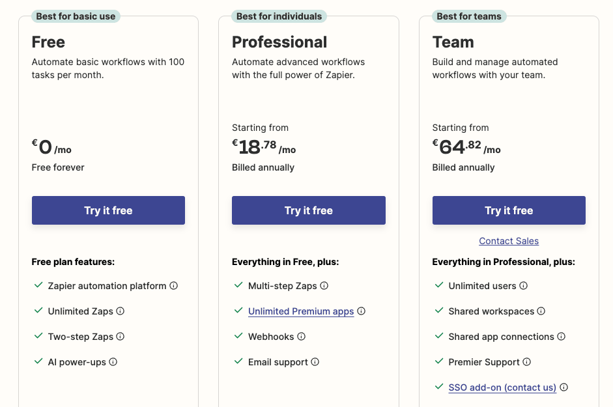Open info icon beside Unlimited Premium apps

362,311
